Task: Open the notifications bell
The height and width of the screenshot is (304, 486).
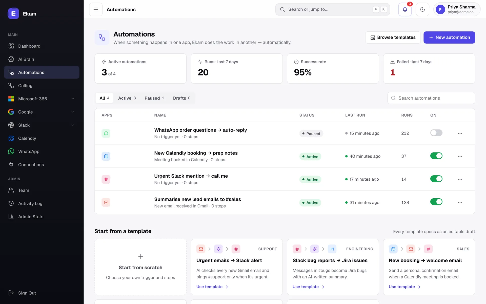Action: [405, 9]
